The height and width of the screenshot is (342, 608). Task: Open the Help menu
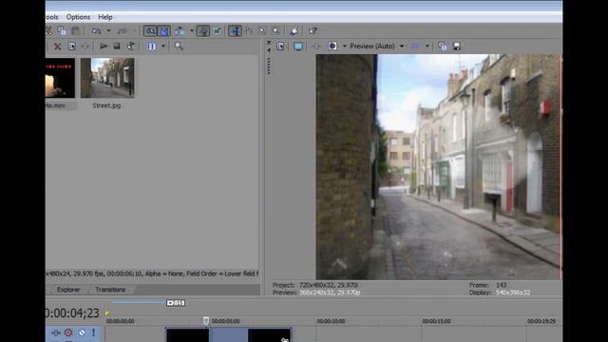pyautogui.click(x=105, y=17)
